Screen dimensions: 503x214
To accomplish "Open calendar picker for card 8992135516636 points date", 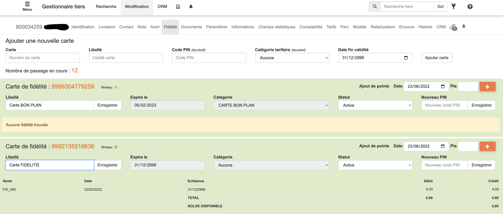I will point(443,146).
